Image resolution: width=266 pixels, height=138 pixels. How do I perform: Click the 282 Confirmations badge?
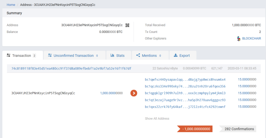pos(238,129)
